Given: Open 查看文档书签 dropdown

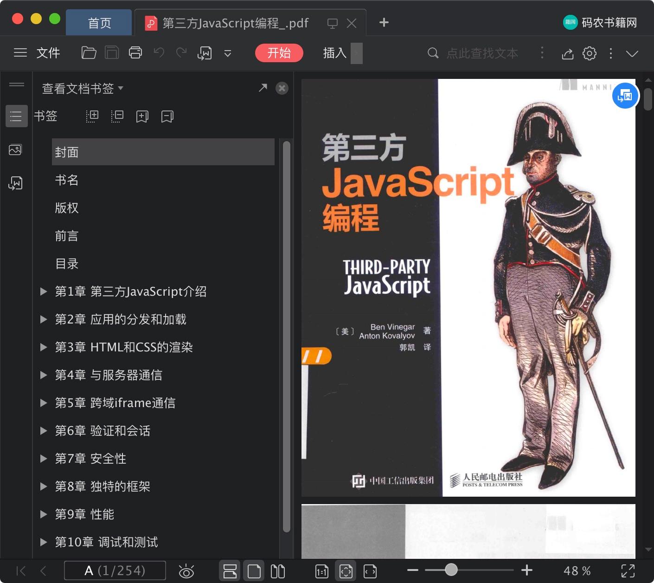Looking at the screenshot, I should click(x=83, y=88).
